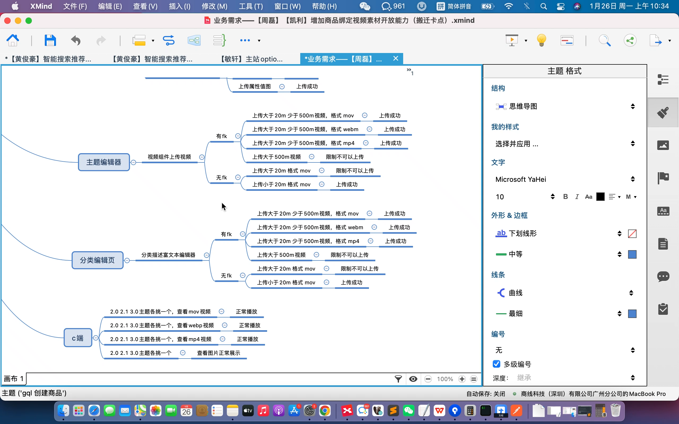
Task: Click the Gantt chart view icon
Action: [x=567, y=40]
